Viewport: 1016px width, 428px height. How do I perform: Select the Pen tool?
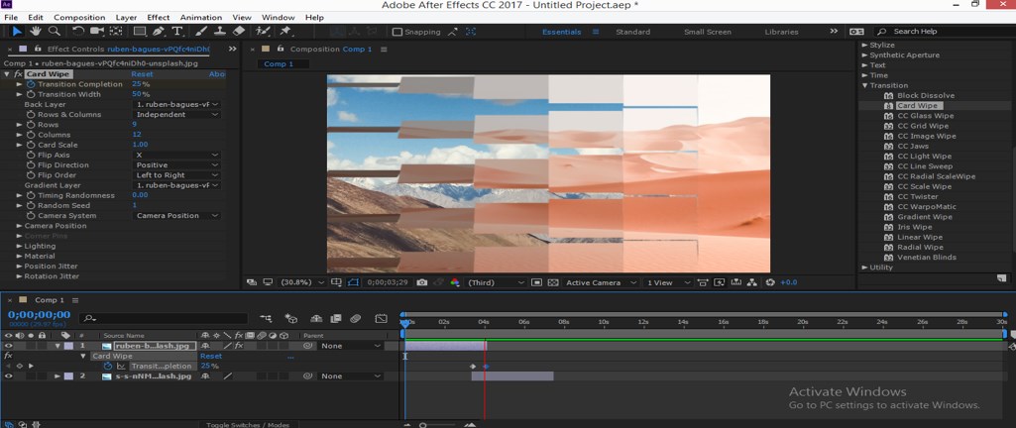(159, 31)
